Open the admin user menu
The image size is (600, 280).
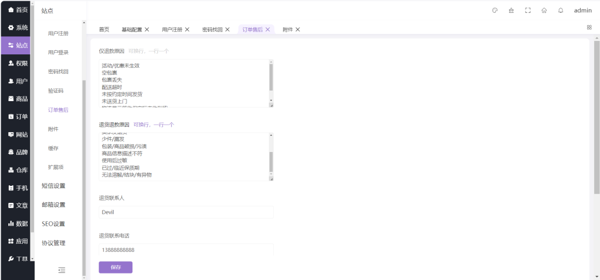[583, 11]
